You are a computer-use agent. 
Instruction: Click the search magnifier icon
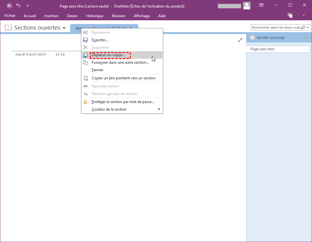(x=303, y=27)
